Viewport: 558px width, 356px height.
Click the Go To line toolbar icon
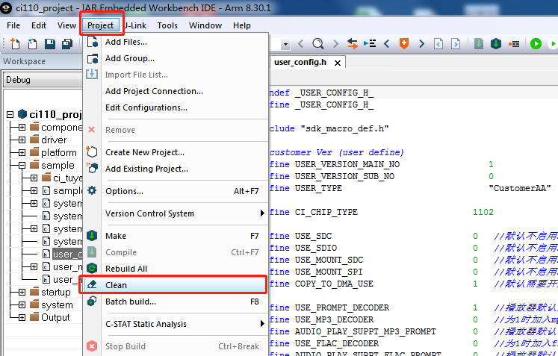tap(370, 44)
